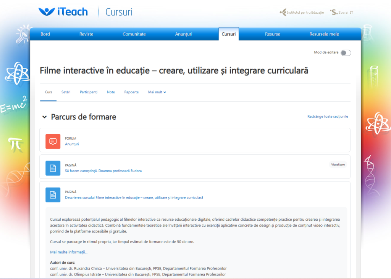Switch to the Participanți tab
The height and width of the screenshot is (279, 391).
89,92
